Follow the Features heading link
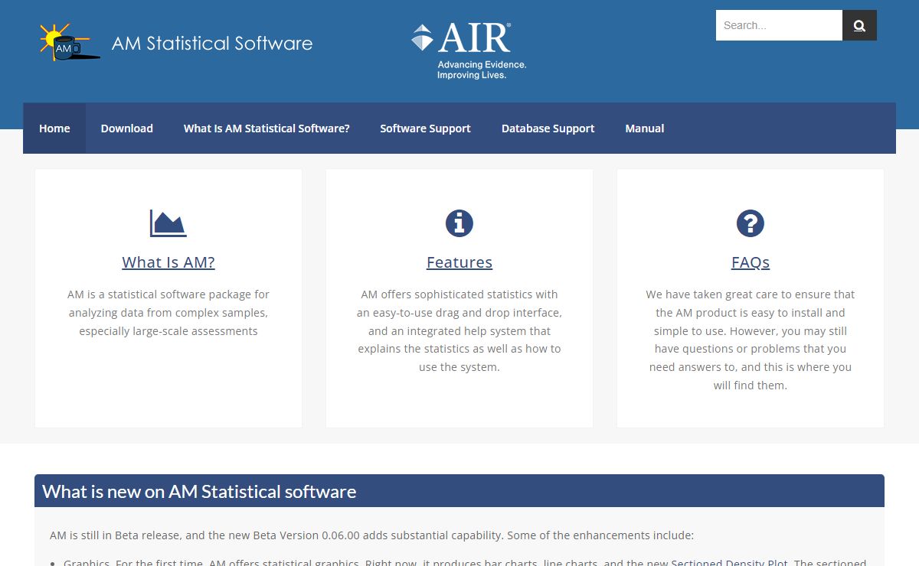 tap(459, 262)
